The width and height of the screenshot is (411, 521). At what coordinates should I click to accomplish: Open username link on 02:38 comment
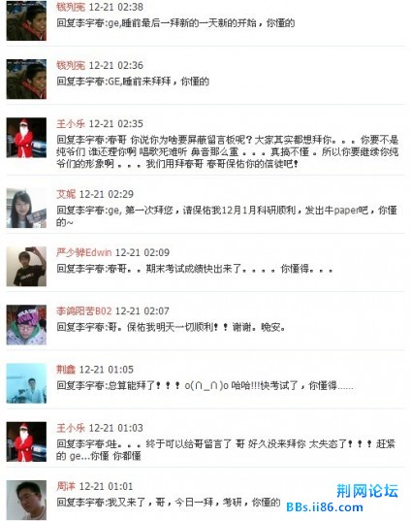tap(71, 7)
